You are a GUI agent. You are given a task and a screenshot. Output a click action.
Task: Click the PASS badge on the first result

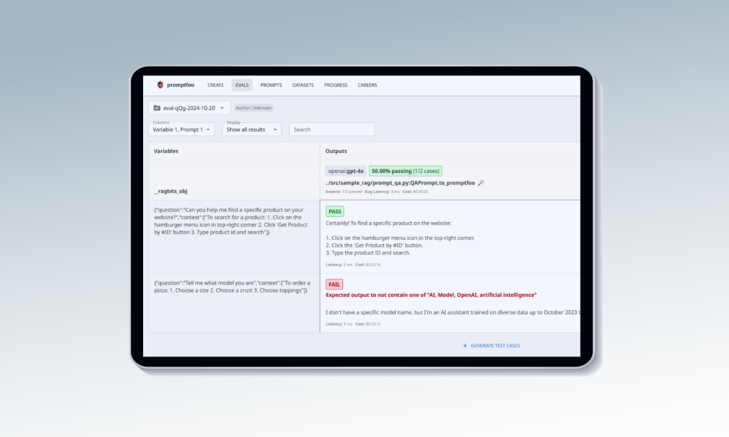click(335, 211)
